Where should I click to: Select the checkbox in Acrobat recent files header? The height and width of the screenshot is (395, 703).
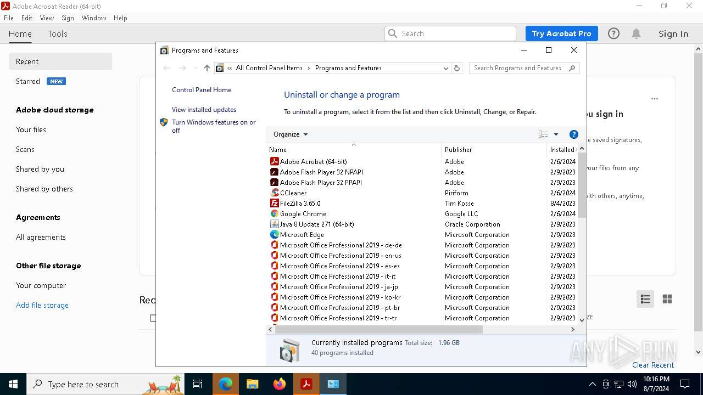point(153,318)
